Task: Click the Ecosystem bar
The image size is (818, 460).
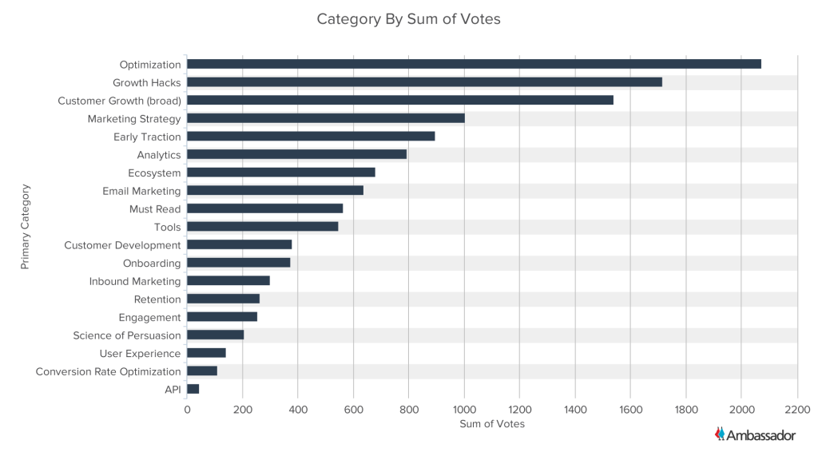Action: point(281,172)
